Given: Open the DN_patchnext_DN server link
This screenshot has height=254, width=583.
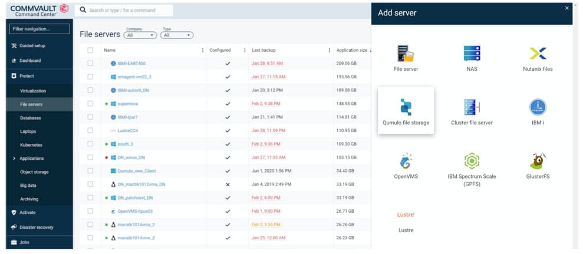Looking at the screenshot, I should coord(135,198).
